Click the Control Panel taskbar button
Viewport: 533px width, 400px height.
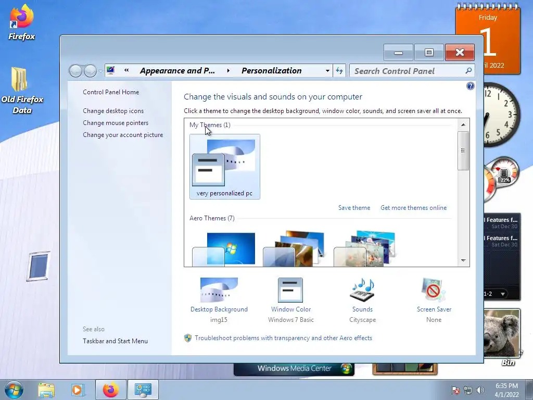pos(143,390)
